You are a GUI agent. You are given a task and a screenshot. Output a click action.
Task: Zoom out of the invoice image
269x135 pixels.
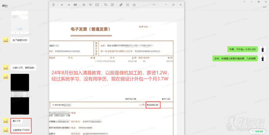[x=90, y=5]
